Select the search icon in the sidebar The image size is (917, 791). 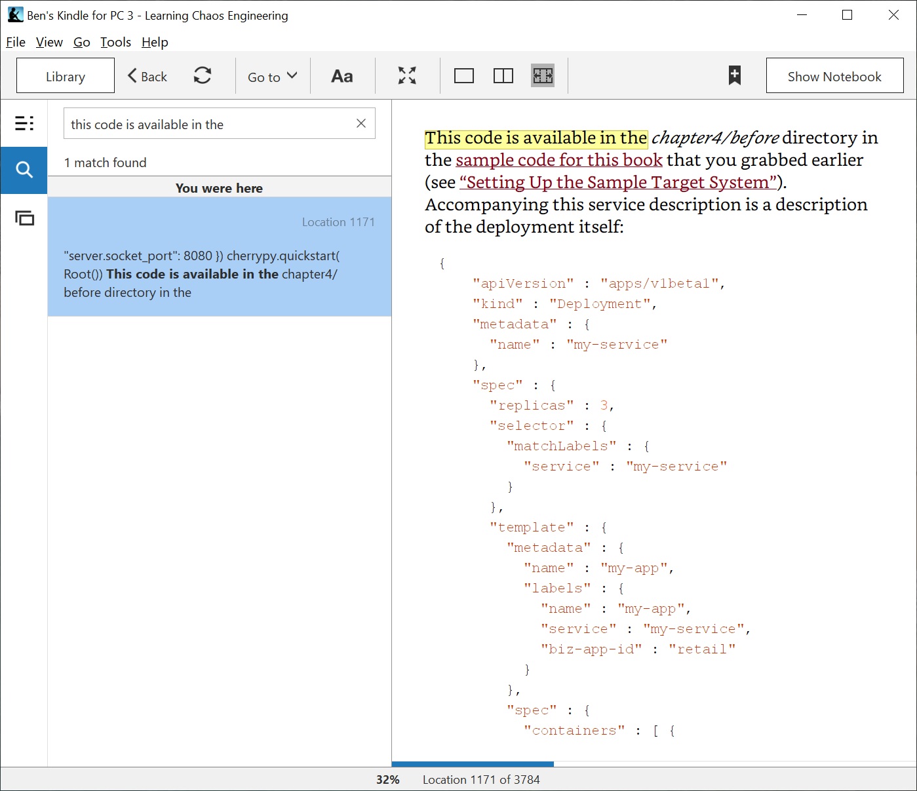[24, 170]
